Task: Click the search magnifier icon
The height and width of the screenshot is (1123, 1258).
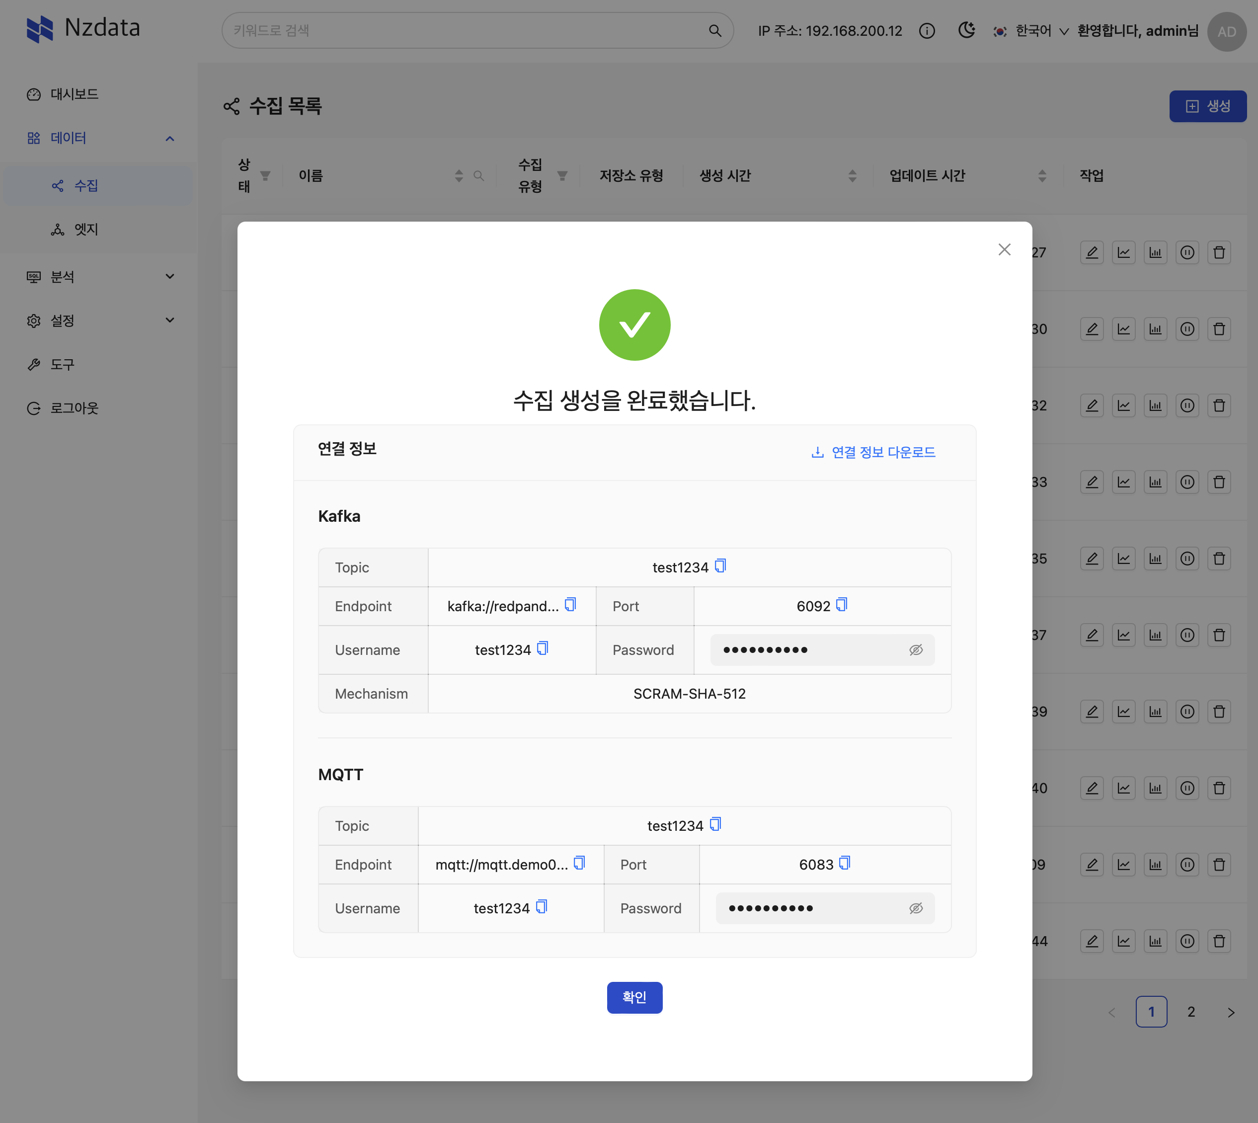Action: [x=715, y=31]
